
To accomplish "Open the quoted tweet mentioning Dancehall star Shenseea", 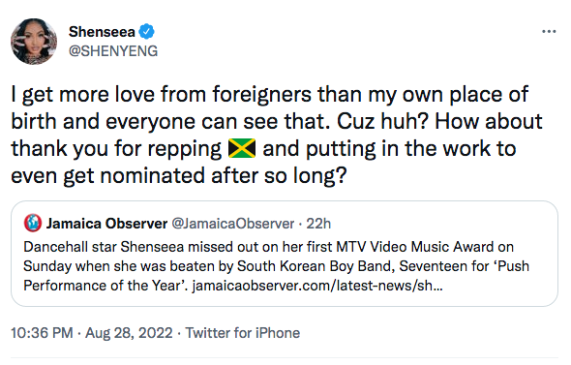I will tap(285, 254).
